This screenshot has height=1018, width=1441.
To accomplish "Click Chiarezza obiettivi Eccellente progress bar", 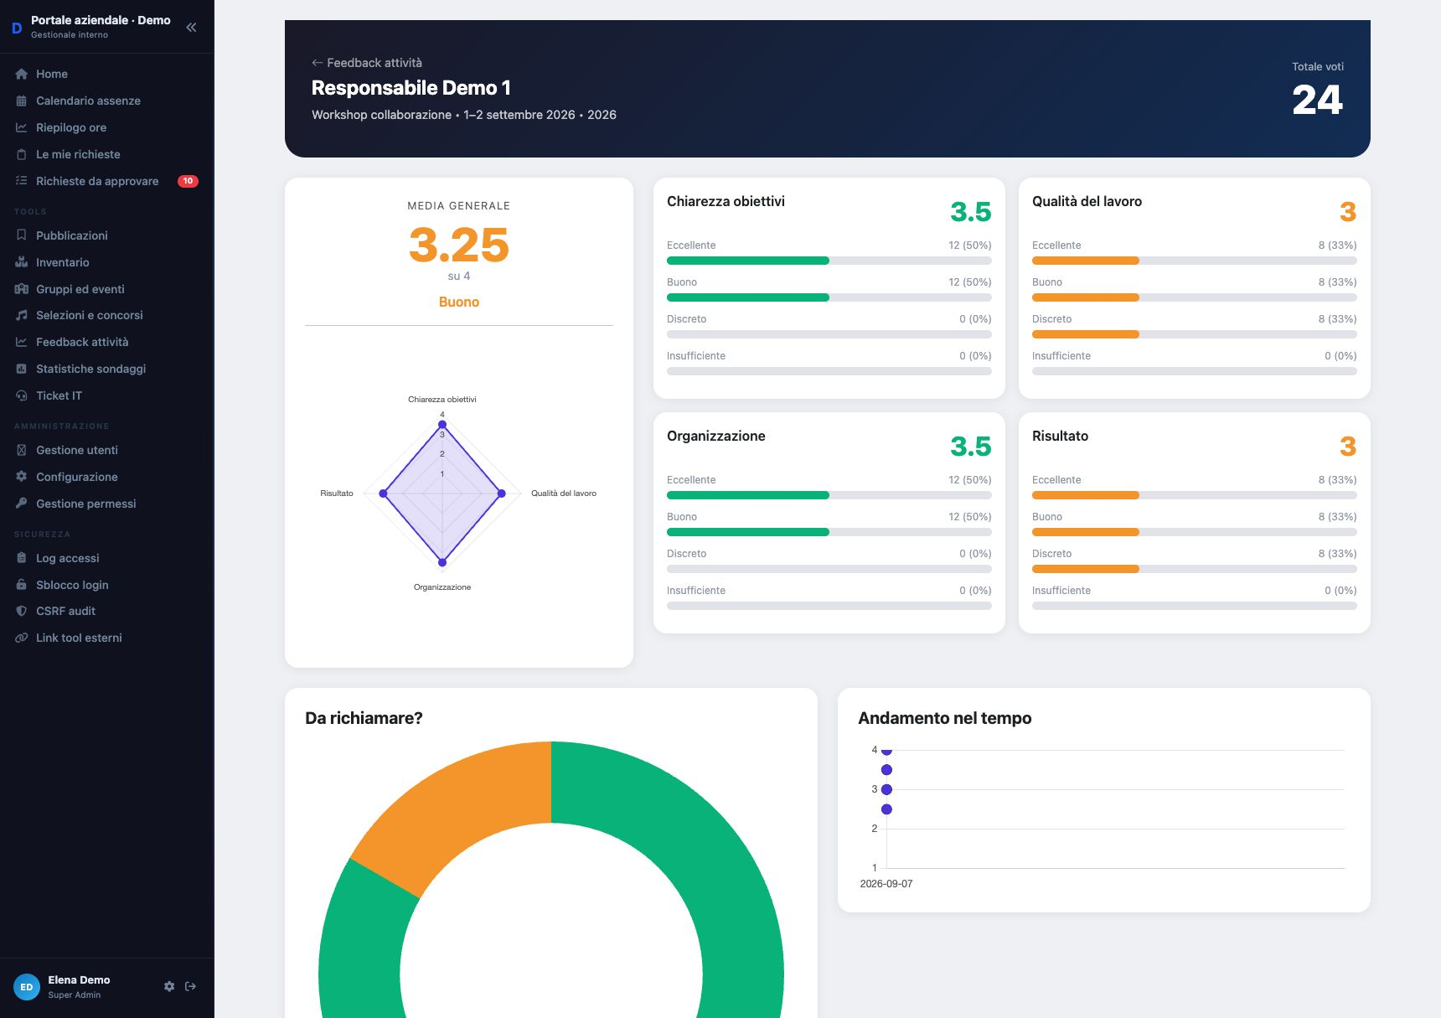I will pyautogui.click(x=829, y=261).
